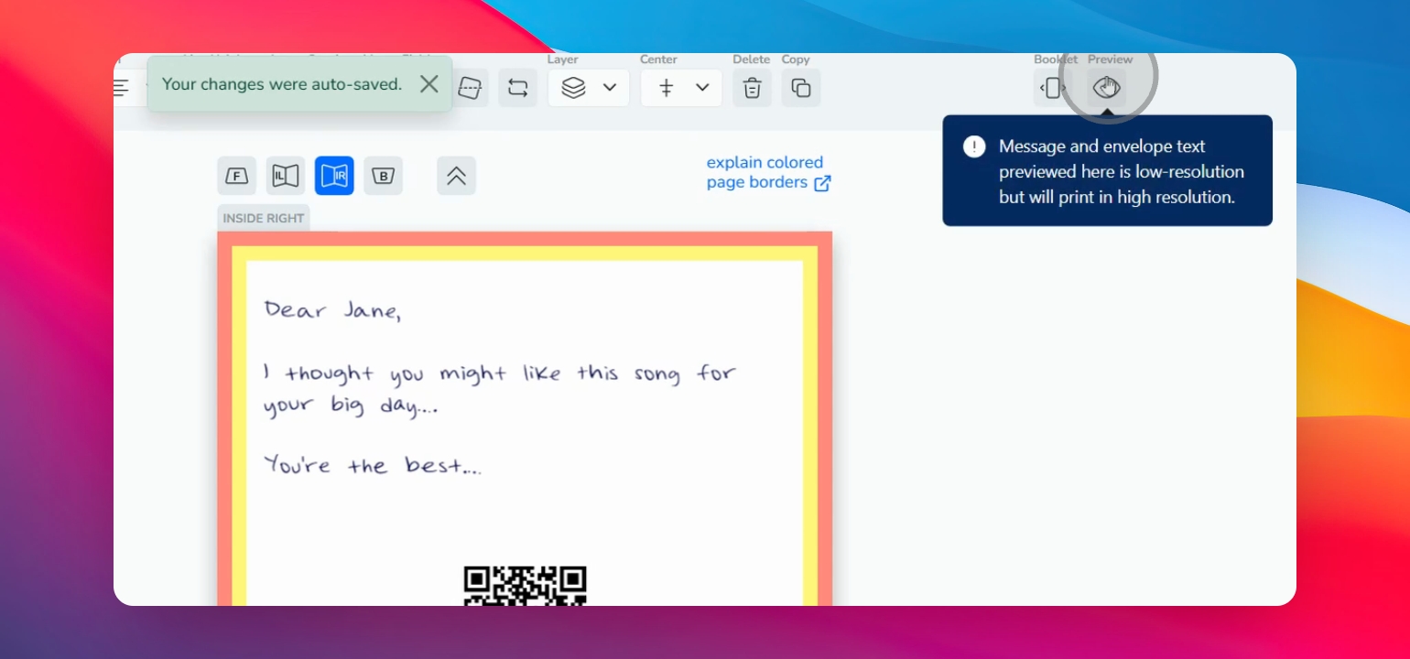The image size is (1410, 659).
Task: Click the 'Dear Jane,' handwritten text
Action: pyautogui.click(x=332, y=309)
